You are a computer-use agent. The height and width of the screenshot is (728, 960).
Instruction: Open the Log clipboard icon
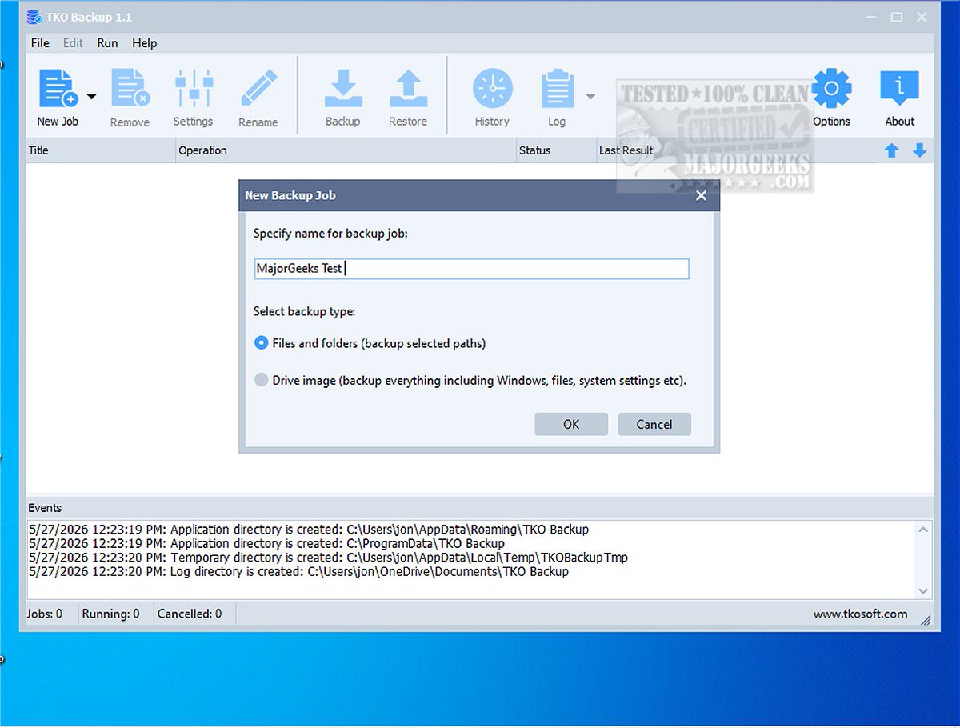[x=558, y=89]
